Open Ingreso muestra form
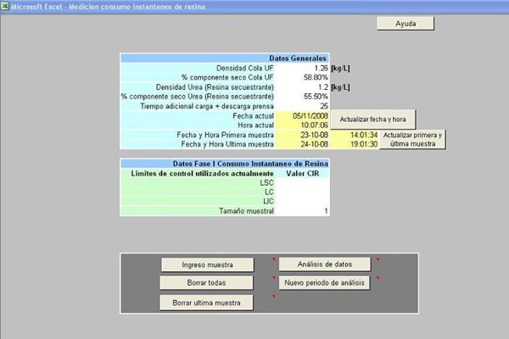This screenshot has width=509, height=339. (x=207, y=264)
